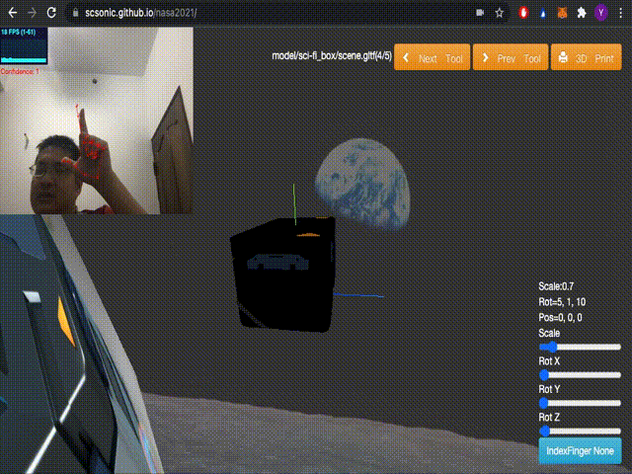632x474 pixels.
Task: Open the camera permission indicator in address bar
Action: [480, 13]
